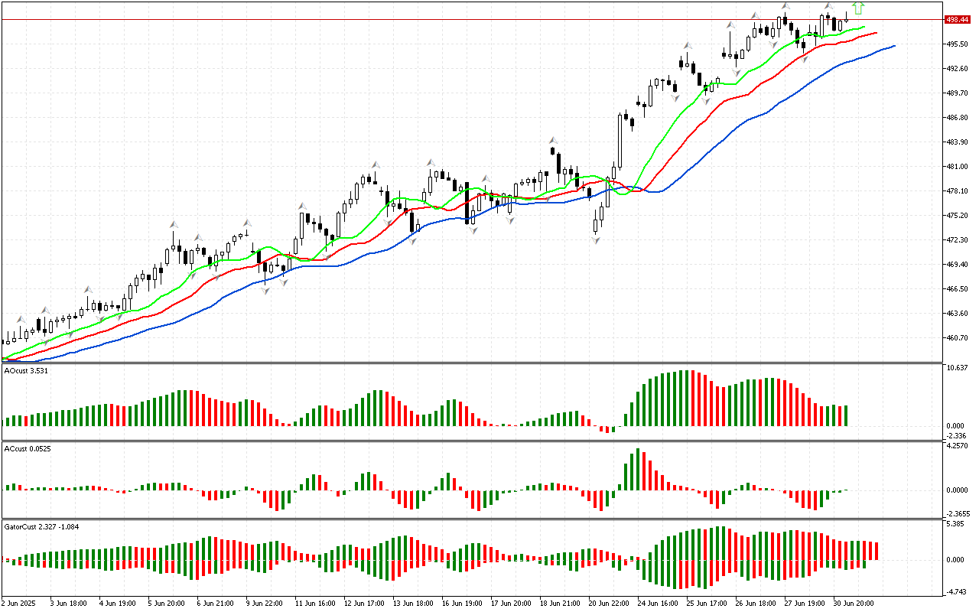The image size is (979, 612).
Task: Select the right end of the blue Alligator line
Action: pyautogui.click(x=894, y=46)
